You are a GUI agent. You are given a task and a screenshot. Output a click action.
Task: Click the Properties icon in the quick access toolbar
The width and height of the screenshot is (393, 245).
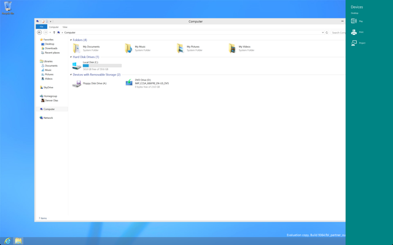(x=43, y=21)
